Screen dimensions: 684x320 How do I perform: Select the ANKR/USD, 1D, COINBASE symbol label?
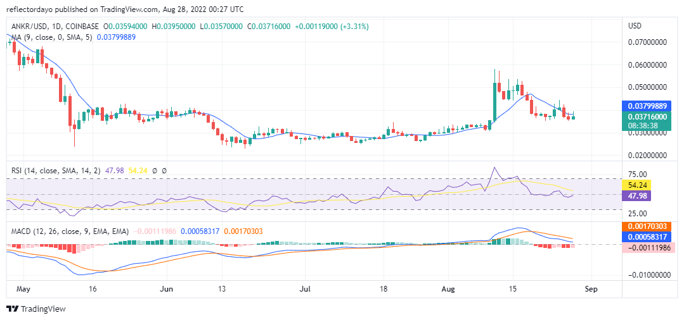click(x=55, y=27)
